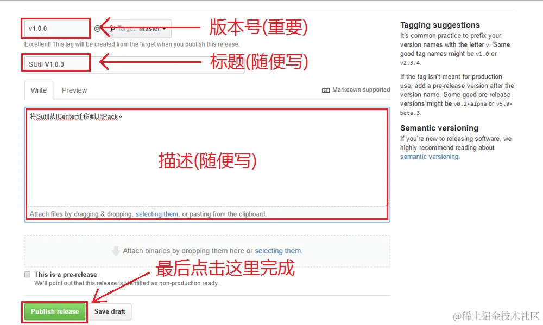Viewport: 543px width, 325px height.
Task: Focus the tag version field showing v1.0.0
Action: 57,29
